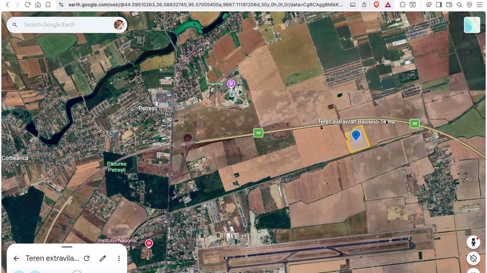Open the browser home page

(x=37, y=5)
